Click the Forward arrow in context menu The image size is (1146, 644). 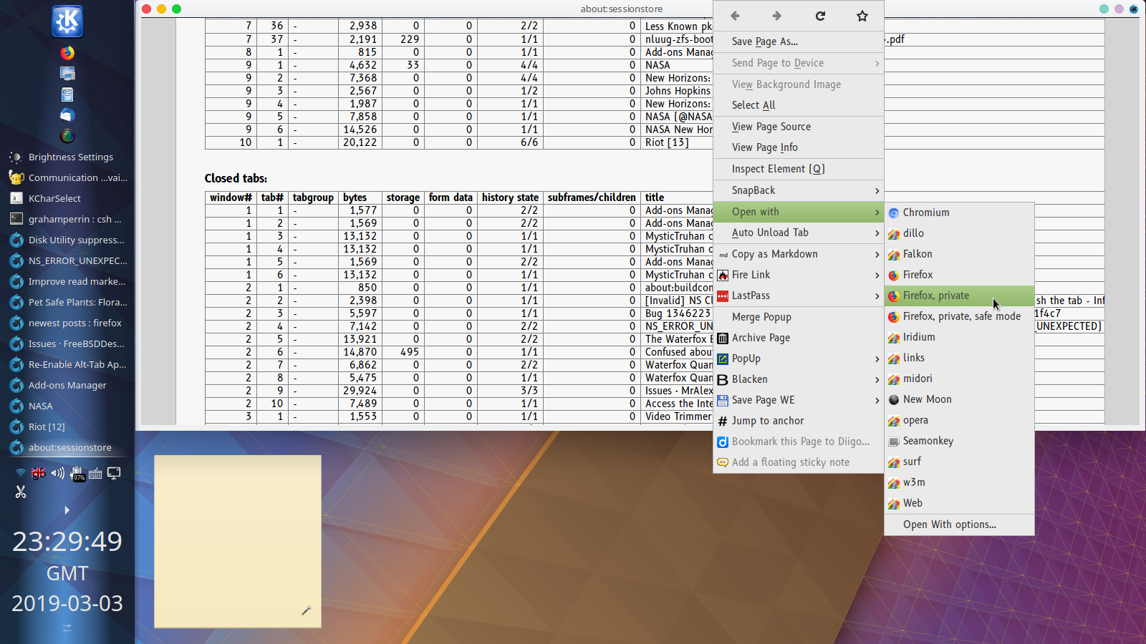pyautogui.click(x=777, y=16)
